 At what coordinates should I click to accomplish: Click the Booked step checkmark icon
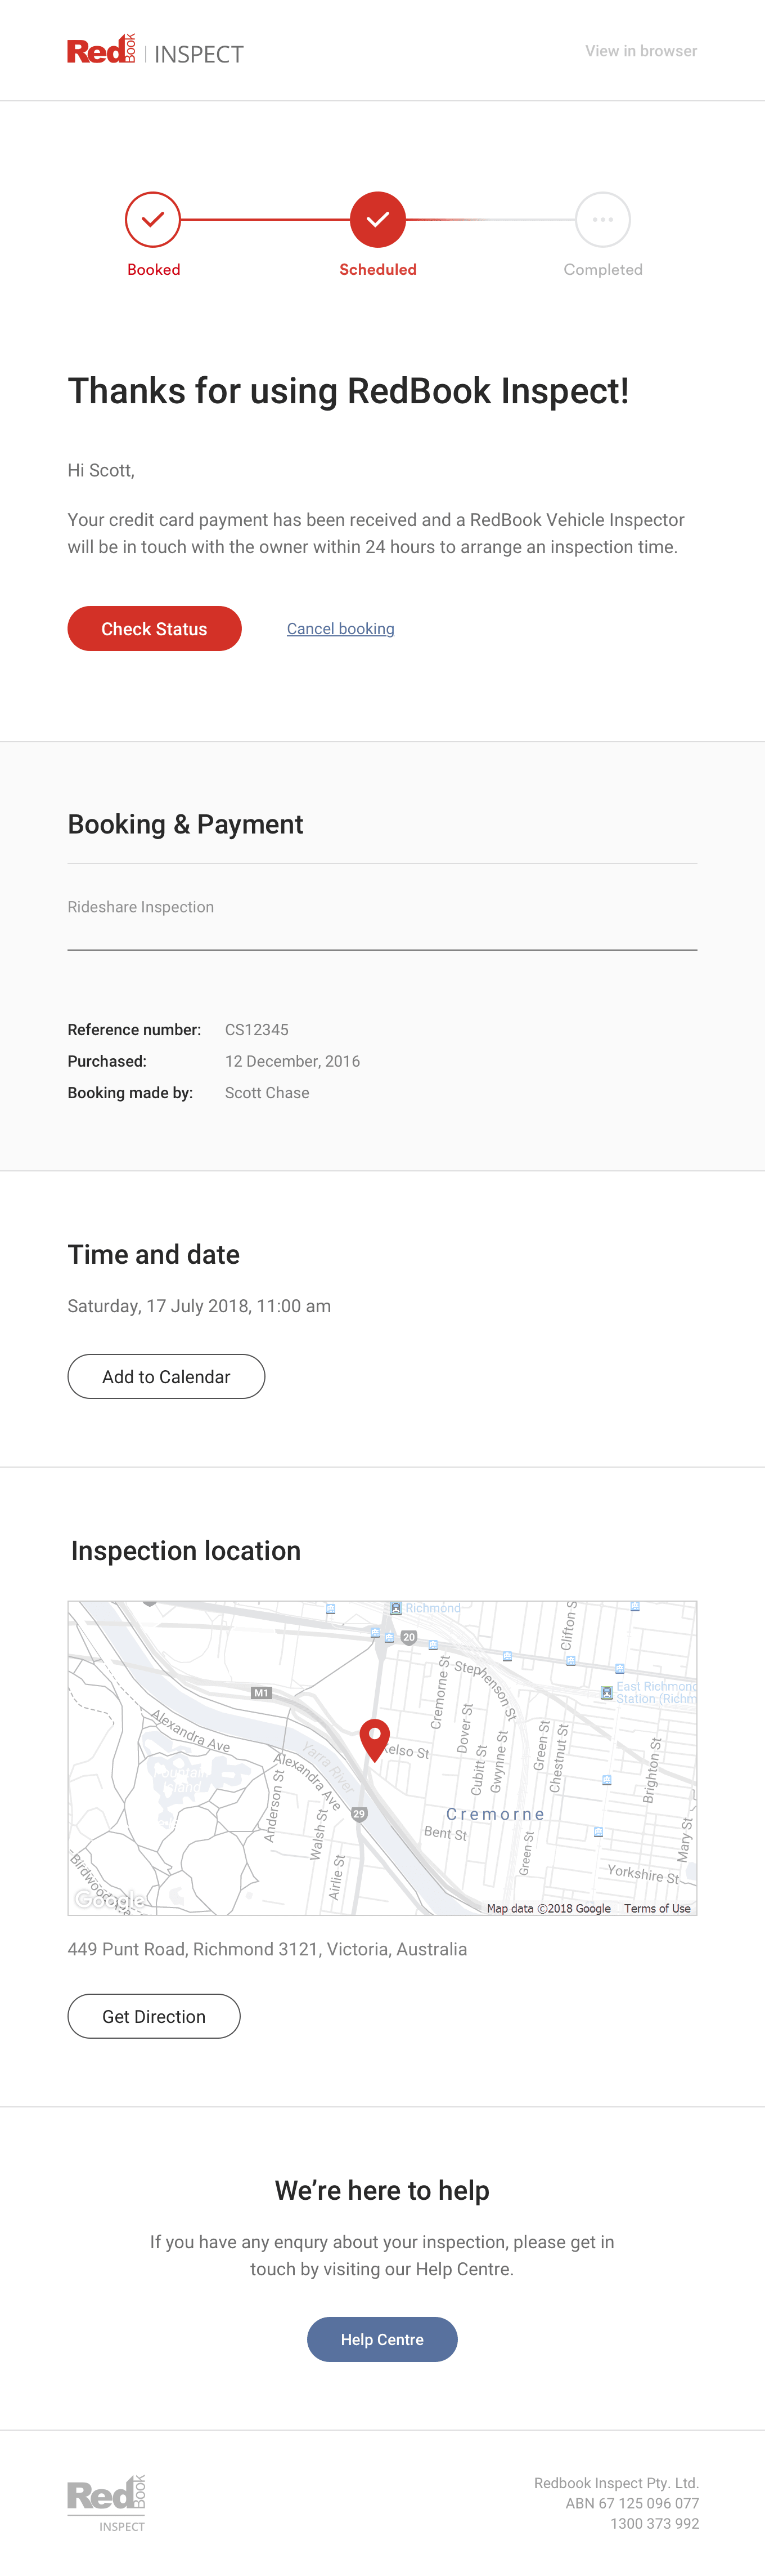pos(153,219)
